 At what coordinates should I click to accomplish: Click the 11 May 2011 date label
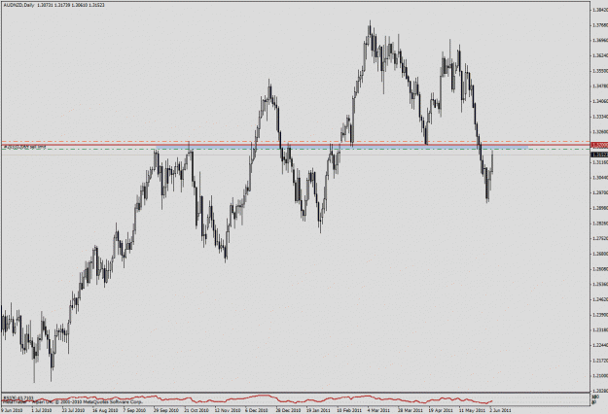[472, 410]
